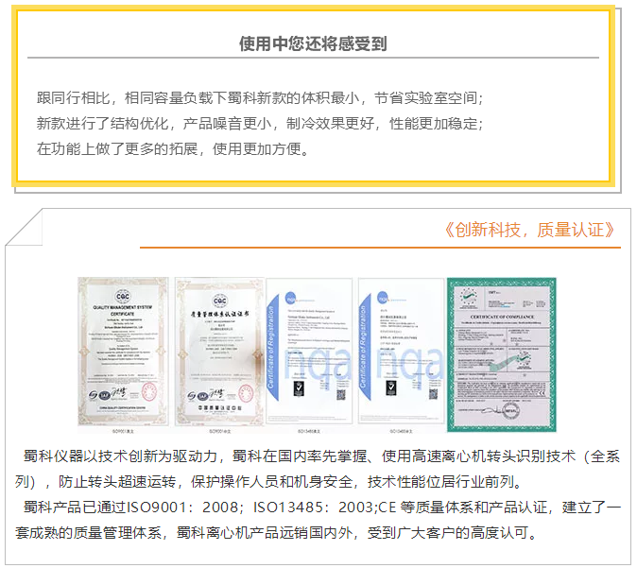
Task: Open the CQC Chinese 质量管理体系认证证书 image
Action: [x=219, y=352]
